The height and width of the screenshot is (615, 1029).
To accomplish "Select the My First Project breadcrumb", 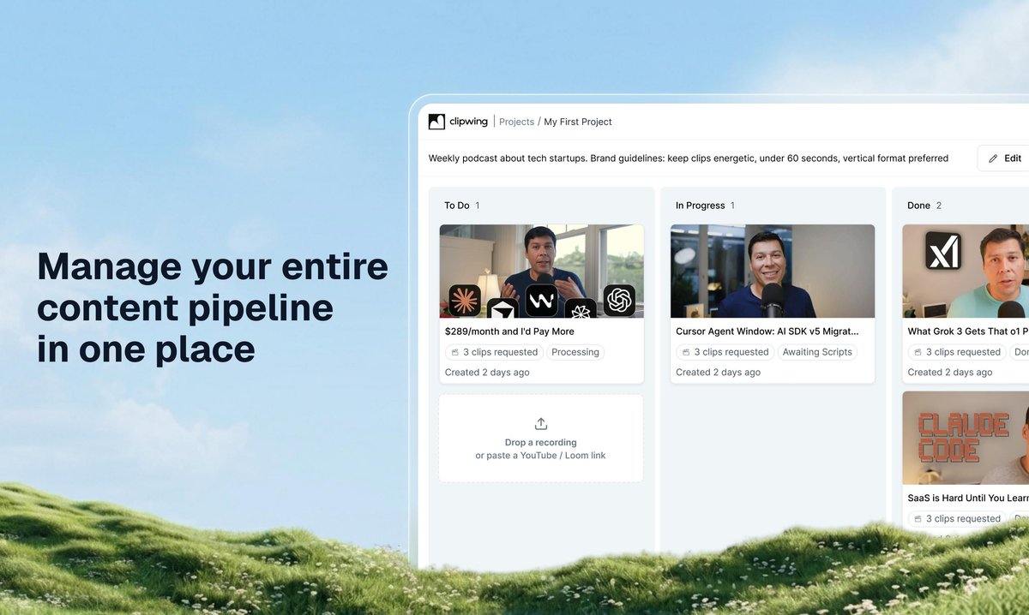I will [x=578, y=122].
